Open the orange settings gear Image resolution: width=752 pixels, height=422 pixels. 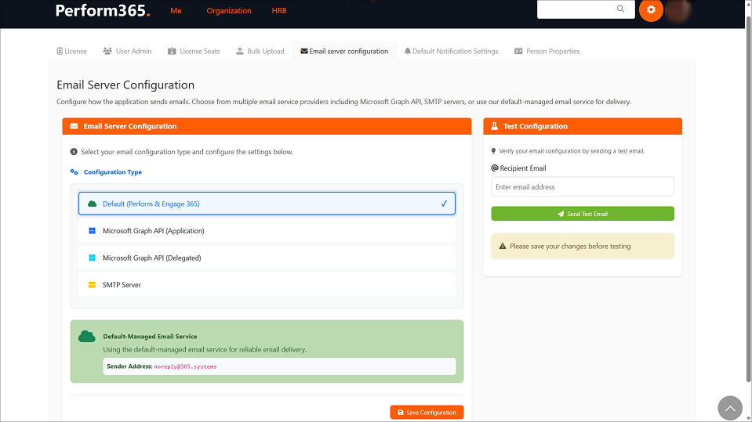pos(651,9)
